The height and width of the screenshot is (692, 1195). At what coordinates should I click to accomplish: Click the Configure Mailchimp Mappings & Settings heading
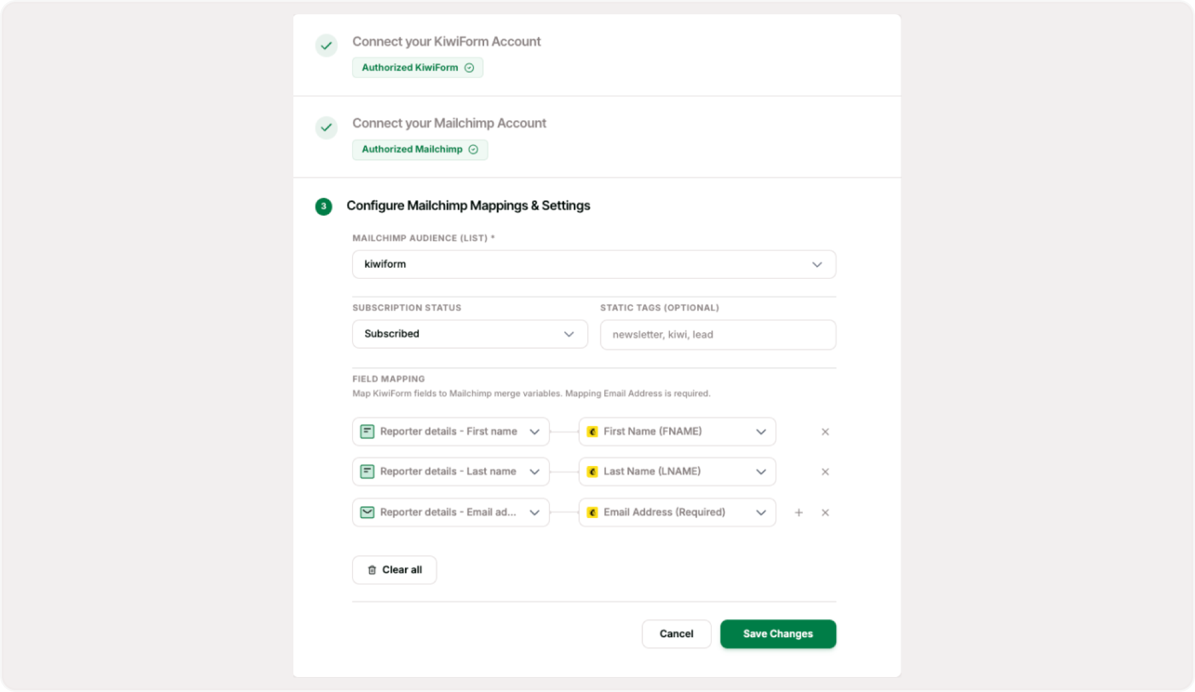468,206
